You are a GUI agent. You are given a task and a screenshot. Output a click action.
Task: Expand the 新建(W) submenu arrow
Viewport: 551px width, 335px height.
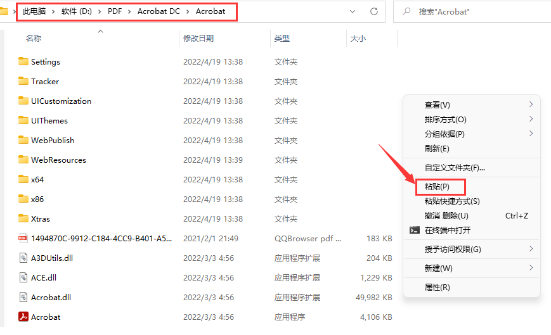531,268
